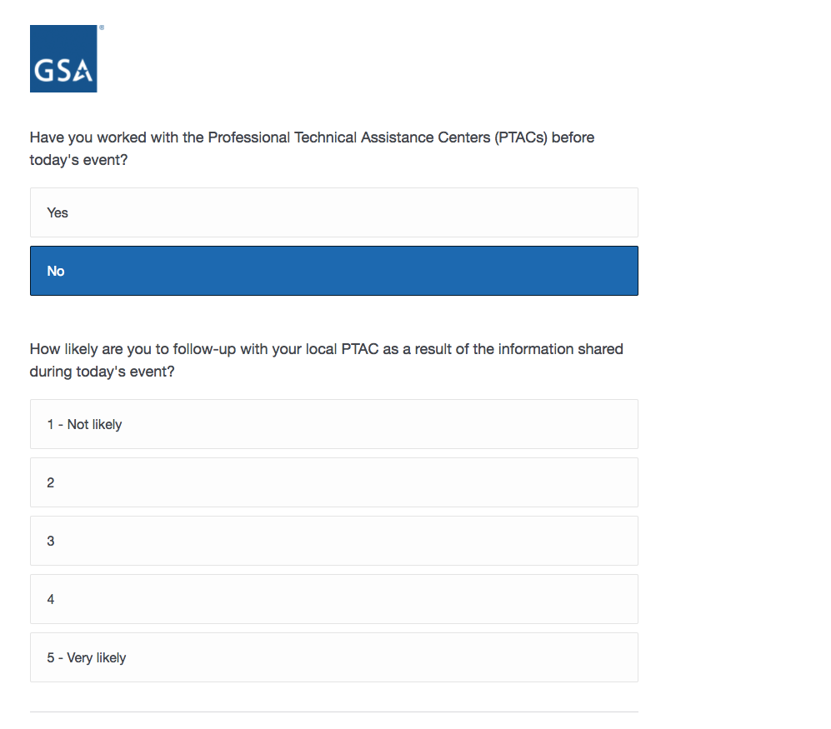Click "information shared" words in second question
This screenshot has width=831, height=729.
coord(560,349)
